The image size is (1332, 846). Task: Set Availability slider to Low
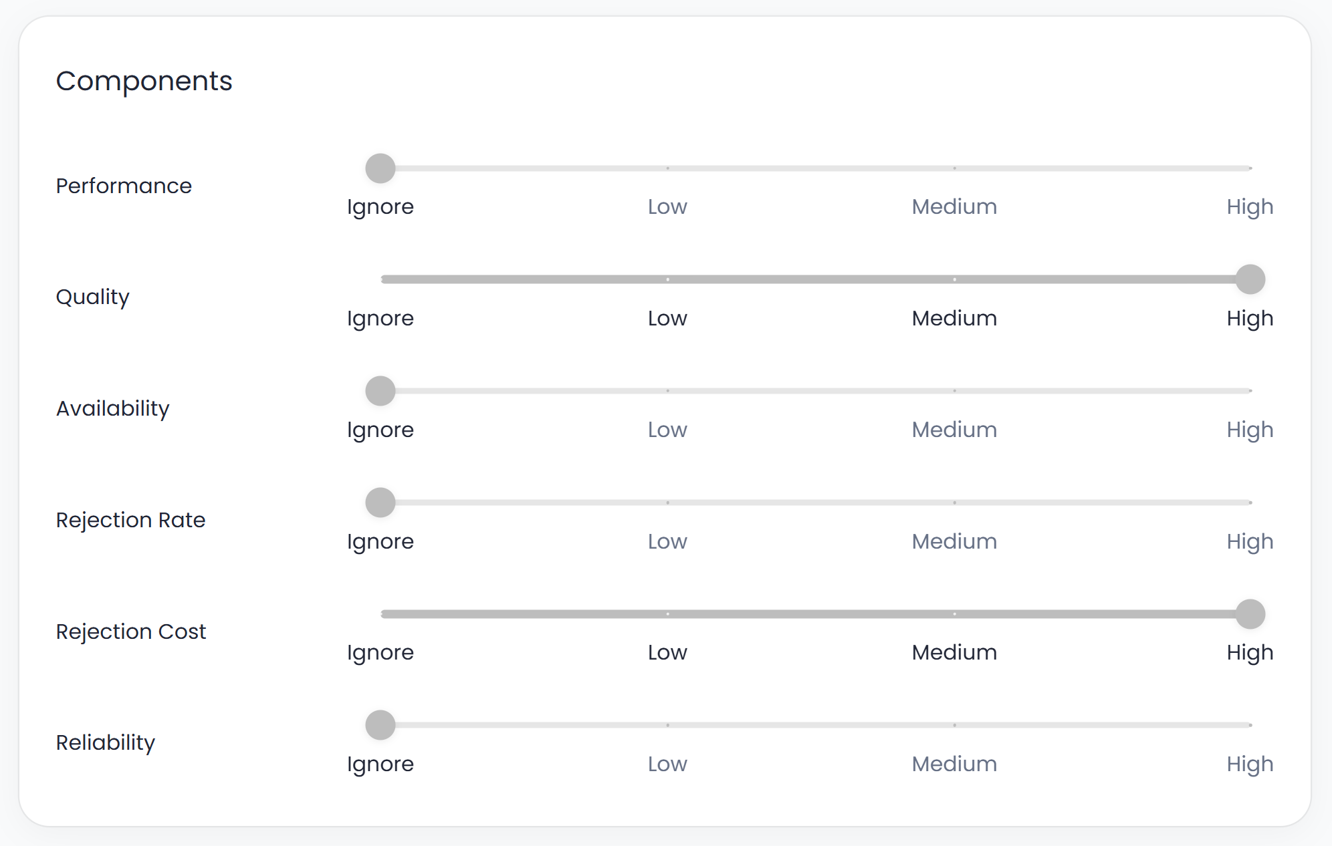pos(667,391)
